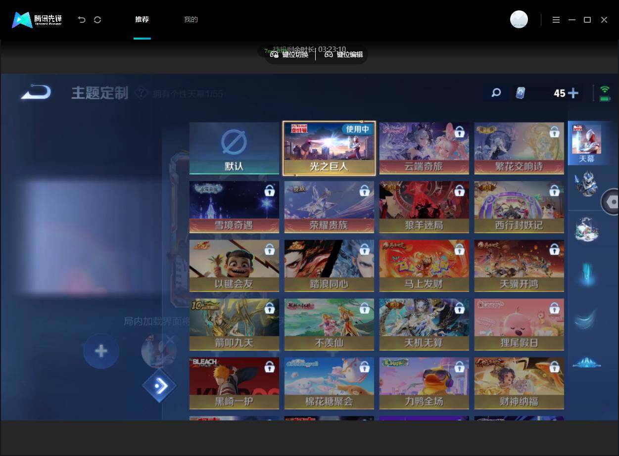Select the 踏浪同心 theme card
The width and height of the screenshot is (619, 456).
(x=329, y=266)
